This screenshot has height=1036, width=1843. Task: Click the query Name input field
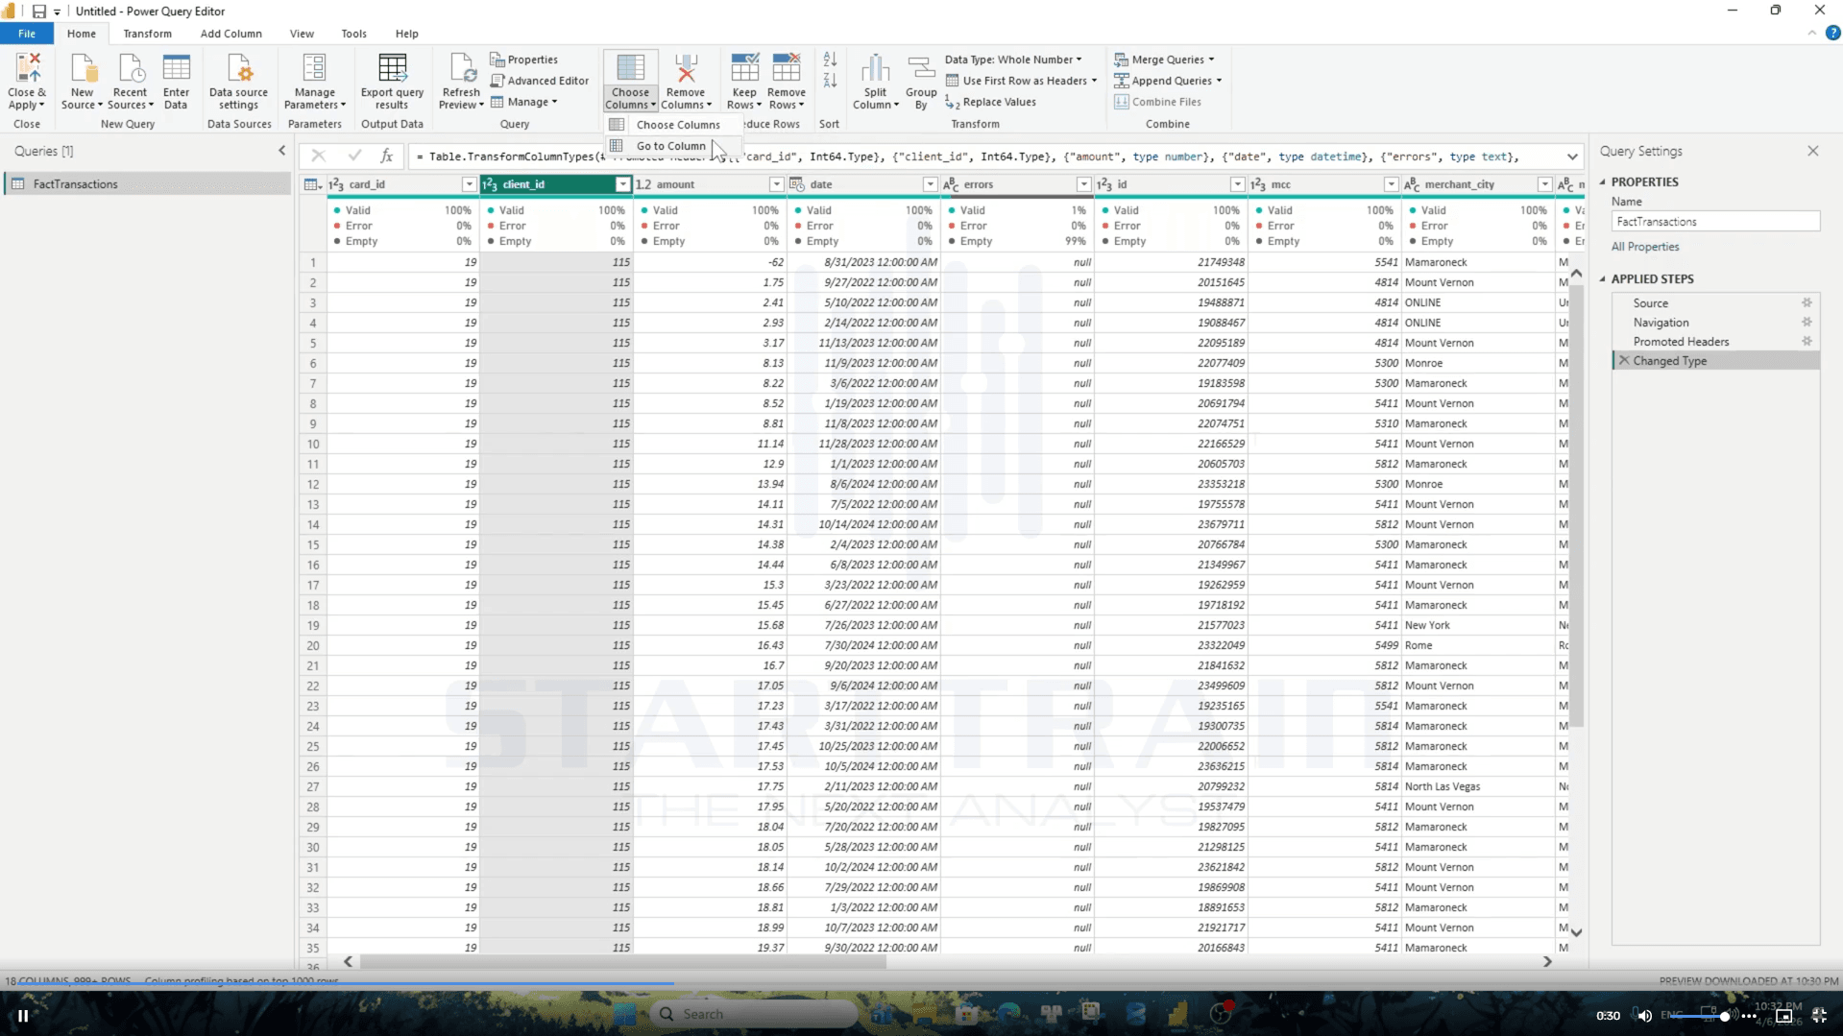(1715, 222)
